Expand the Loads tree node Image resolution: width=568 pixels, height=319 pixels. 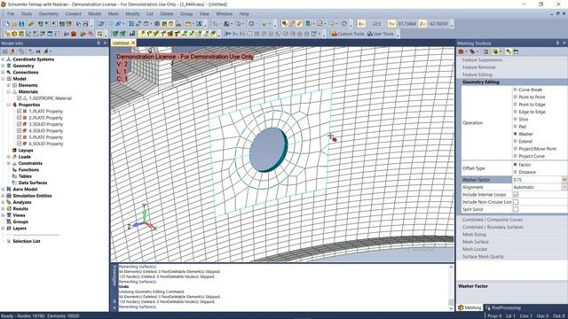[x=9, y=157]
